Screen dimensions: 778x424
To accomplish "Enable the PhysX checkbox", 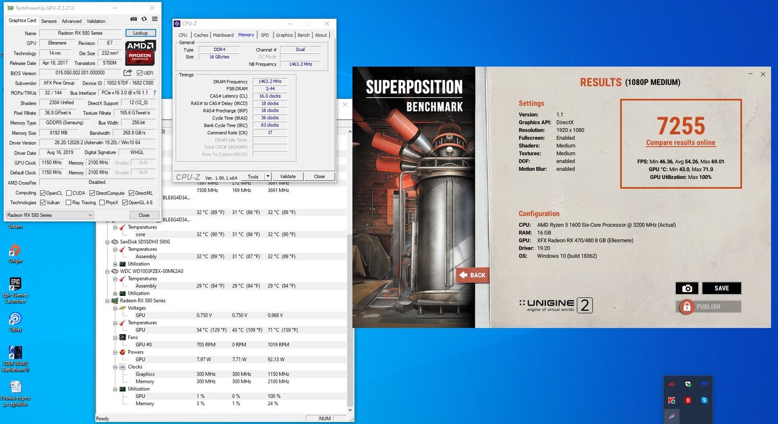I will pos(102,202).
